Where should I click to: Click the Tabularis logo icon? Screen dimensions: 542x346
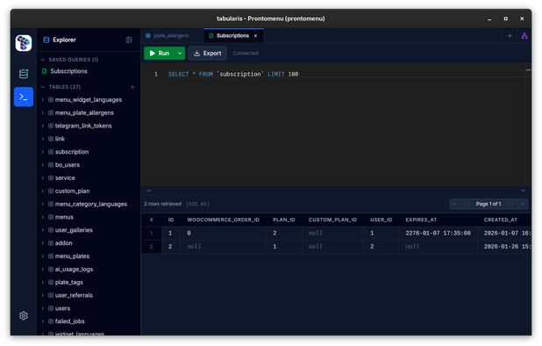(24, 43)
